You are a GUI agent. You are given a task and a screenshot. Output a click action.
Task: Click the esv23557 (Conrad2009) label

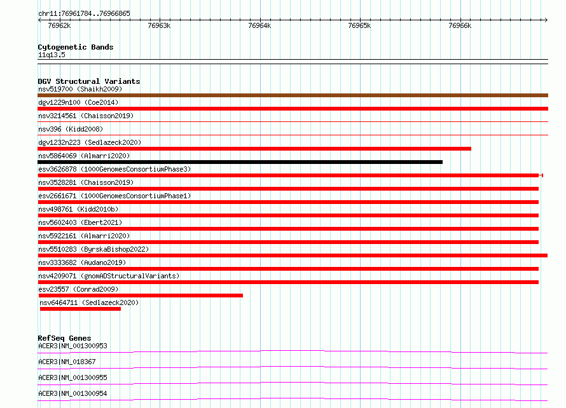click(78, 289)
